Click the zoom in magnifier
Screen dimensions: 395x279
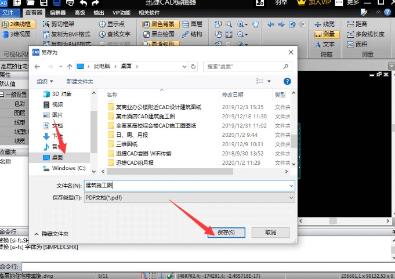241,24
